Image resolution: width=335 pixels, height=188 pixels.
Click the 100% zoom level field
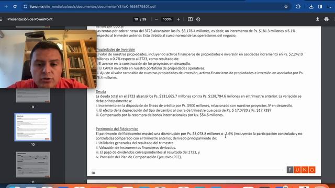point(167,19)
